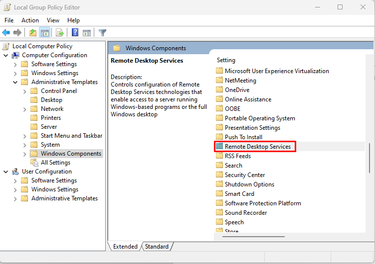Maximize the Local Group Policy Editor window
The width and height of the screenshot is (375, 264).
coord(340,7)
